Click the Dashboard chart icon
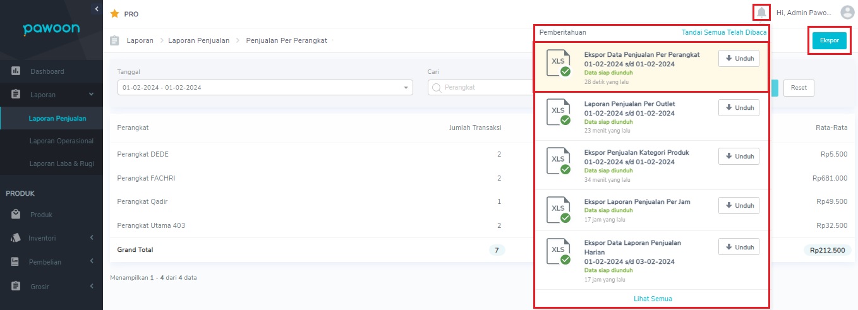 tap(16, 71)
